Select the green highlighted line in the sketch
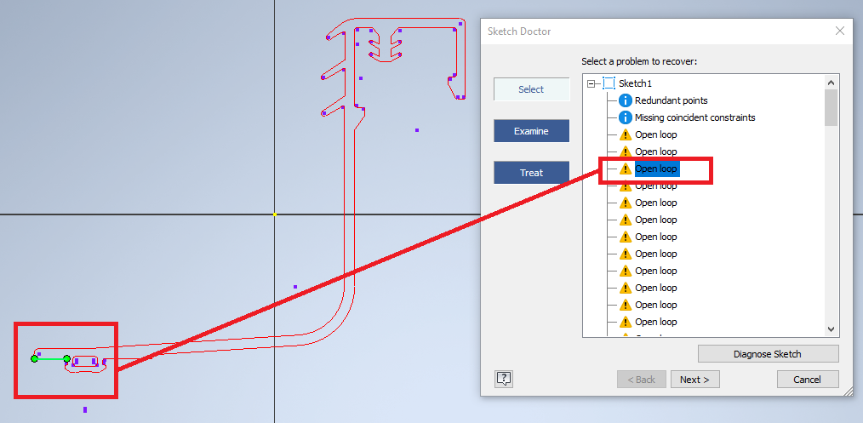The image size is (863, 423). (50, 358)
